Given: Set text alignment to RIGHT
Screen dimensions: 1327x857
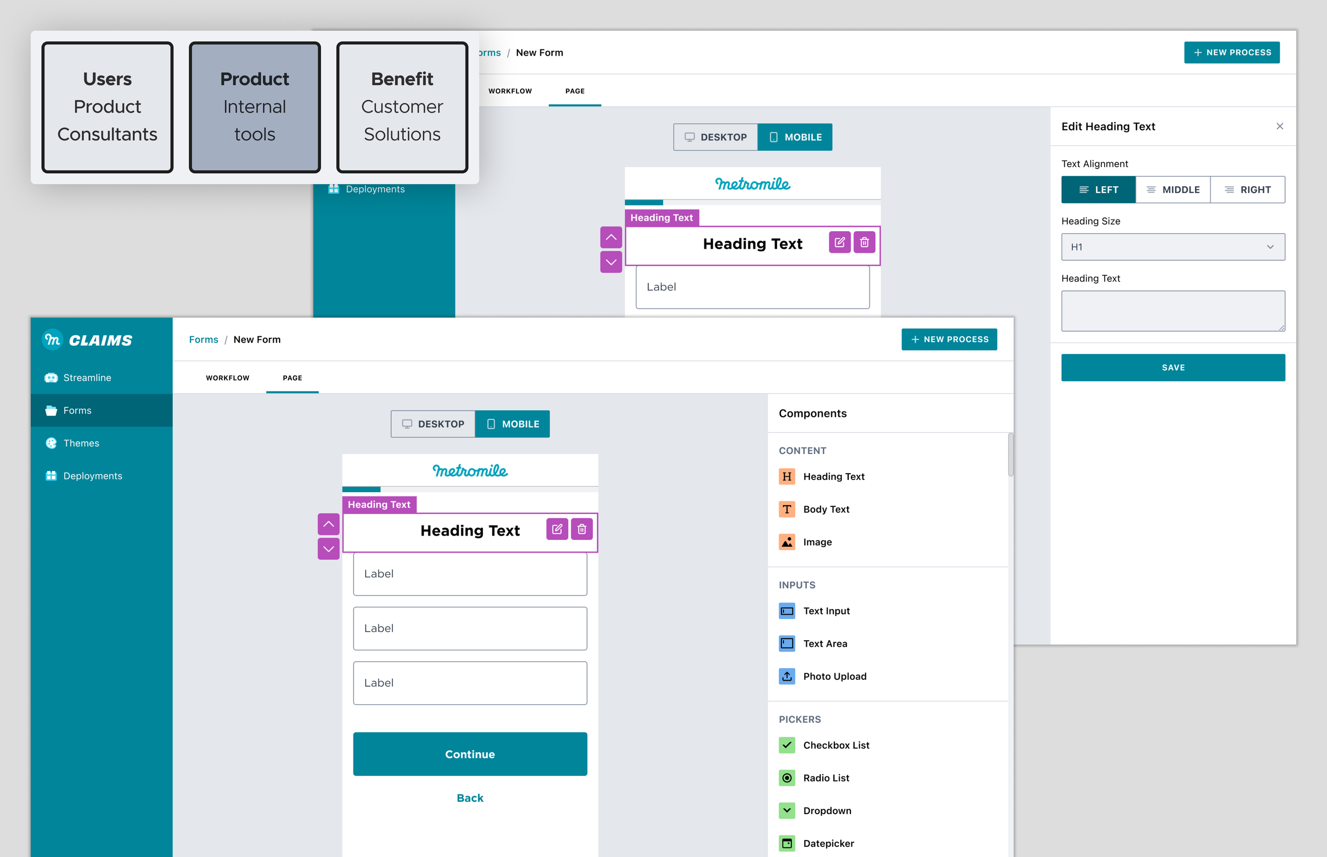Looking at the screenshot, I should coord(1247,190).
